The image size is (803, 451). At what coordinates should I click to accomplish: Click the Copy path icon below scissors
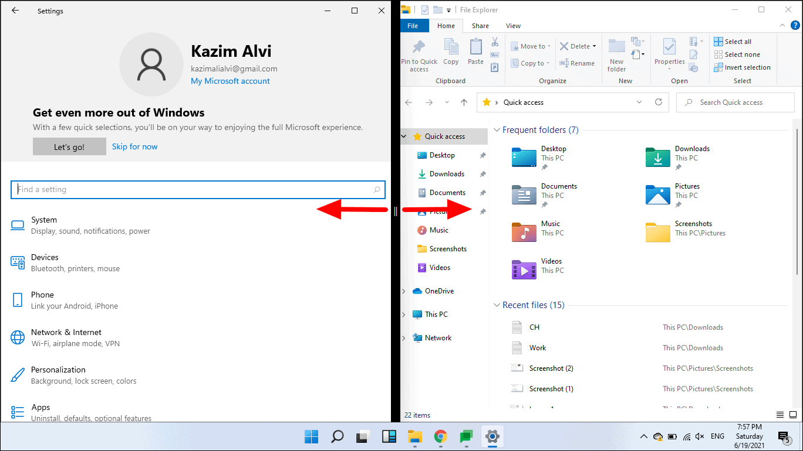pyautogui.click(x=494, y=55)
